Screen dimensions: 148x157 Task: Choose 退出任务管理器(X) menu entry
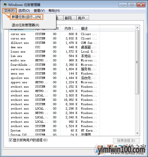tap(25, 25)
